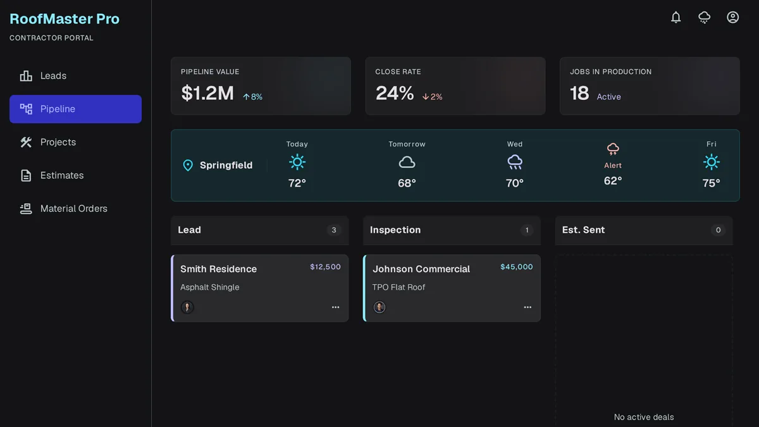Click the Material Orders pallet icon
759x427 pixels.
tap(26, 209)
